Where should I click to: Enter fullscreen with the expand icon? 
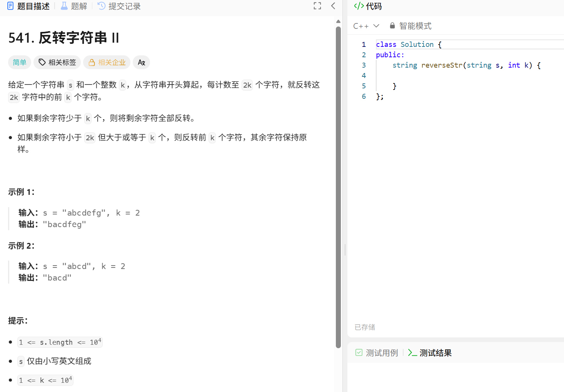(317, 6)
